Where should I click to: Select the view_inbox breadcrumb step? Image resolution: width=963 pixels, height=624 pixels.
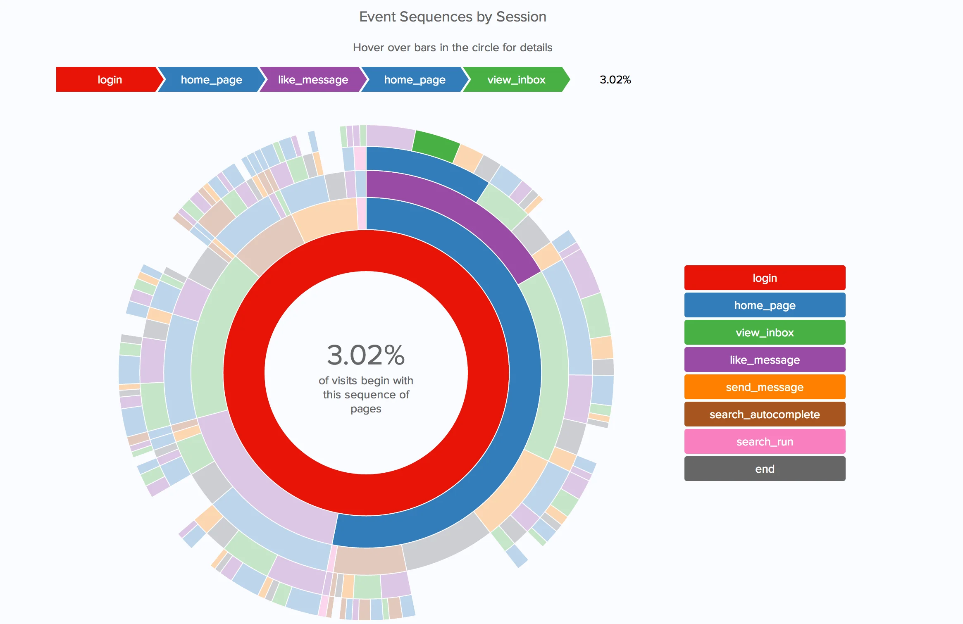[516, 79]
